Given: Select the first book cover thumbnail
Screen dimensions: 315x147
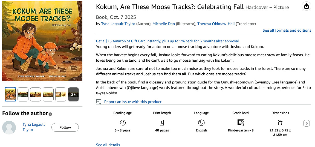Looking at the screenshot, I should (10, 94).
